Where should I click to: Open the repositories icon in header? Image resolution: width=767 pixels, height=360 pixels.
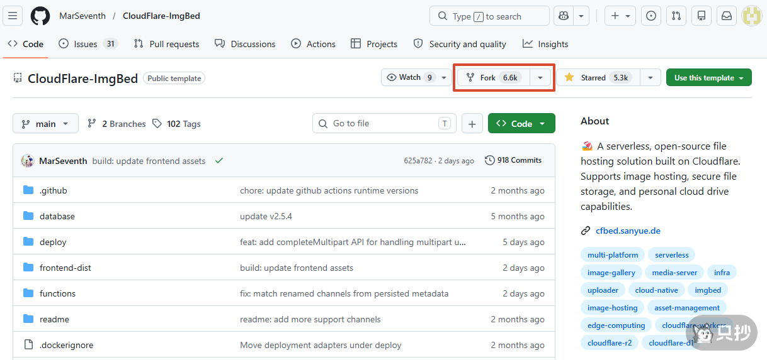(x=702, y=16)
